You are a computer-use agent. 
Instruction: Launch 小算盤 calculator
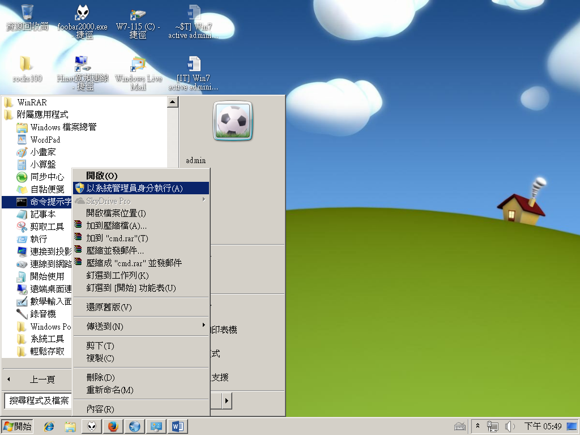tap(36, 164)
